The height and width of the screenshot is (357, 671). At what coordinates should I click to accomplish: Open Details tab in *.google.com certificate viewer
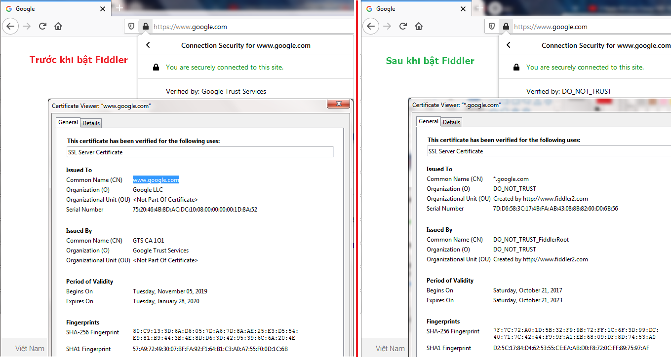[x=452, y=122]
